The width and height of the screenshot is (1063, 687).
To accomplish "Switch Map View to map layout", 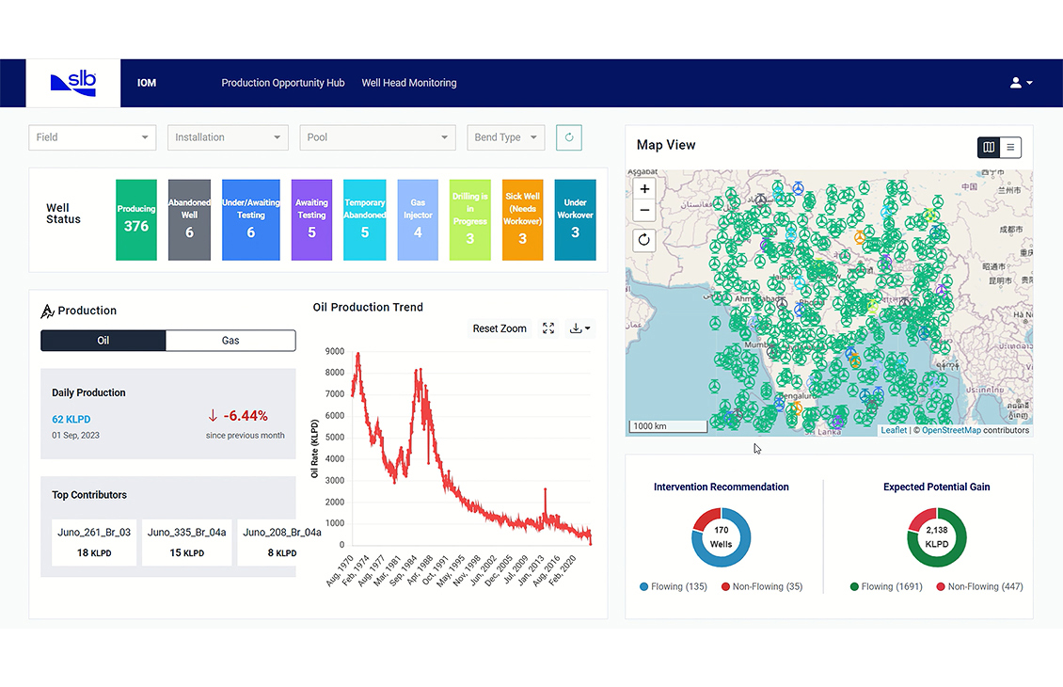I will click(x=989, y=147).
